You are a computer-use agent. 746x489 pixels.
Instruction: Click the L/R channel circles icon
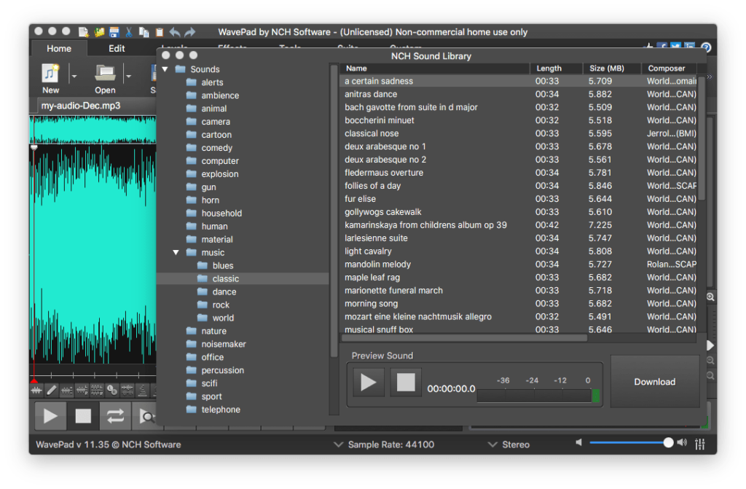(112, 391)
